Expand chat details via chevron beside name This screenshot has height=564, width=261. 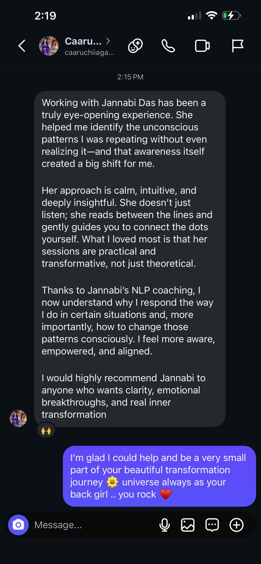point(108,41)
